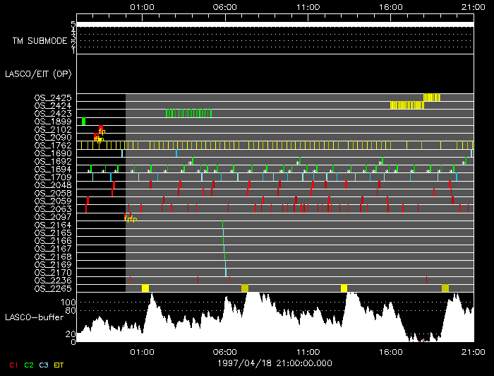Screen dimensions: 494x376
Task: Select the red marker in the OS_2102 row
Action: click(x=100, y=129)
